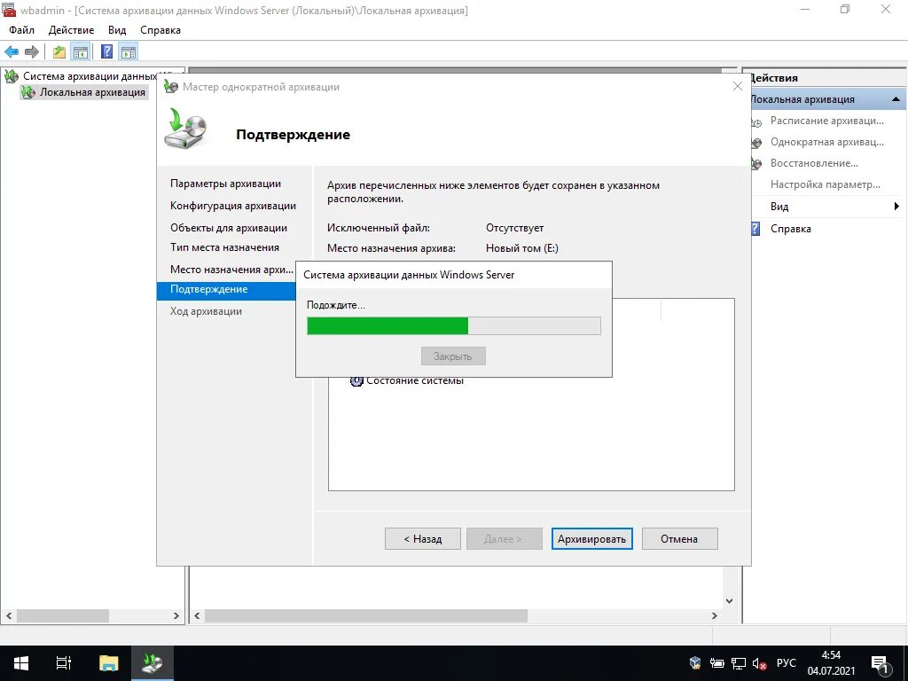Click the disabled Далее > button

[504, 539]
